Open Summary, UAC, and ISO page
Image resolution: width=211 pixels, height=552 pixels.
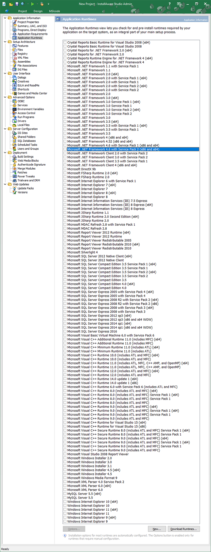pyautogui.click(x=32, y=26)
